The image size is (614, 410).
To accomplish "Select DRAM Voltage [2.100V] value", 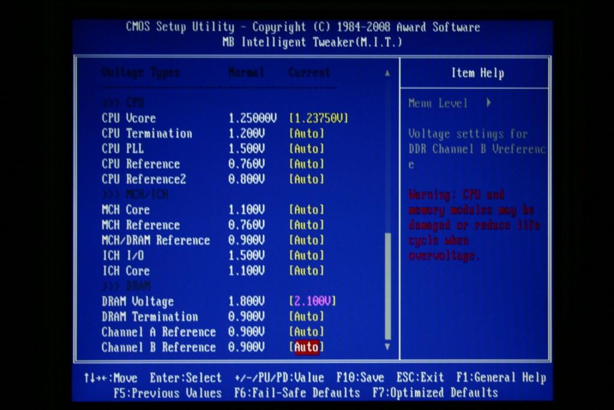I will tap(312, 301).
